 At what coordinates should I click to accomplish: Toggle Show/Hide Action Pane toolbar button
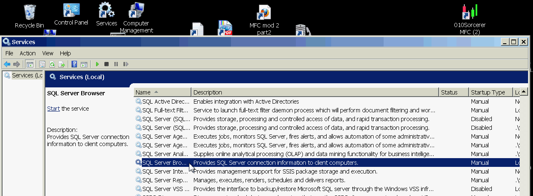[x=84, y=64]
